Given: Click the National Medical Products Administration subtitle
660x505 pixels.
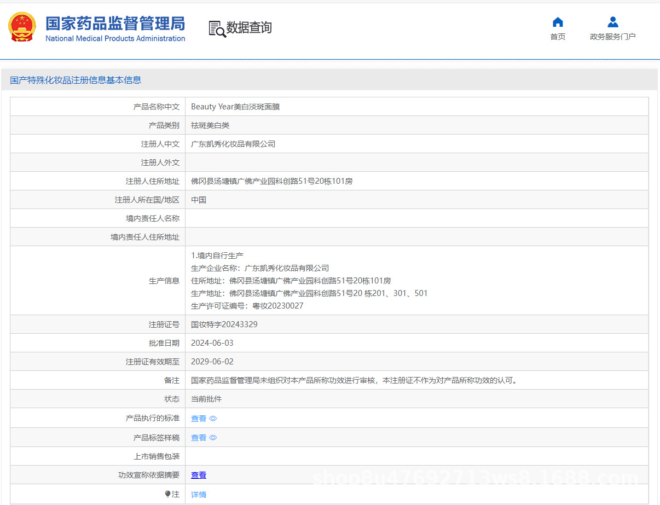Looking at the screenshot, I should (x=115, y=39).
